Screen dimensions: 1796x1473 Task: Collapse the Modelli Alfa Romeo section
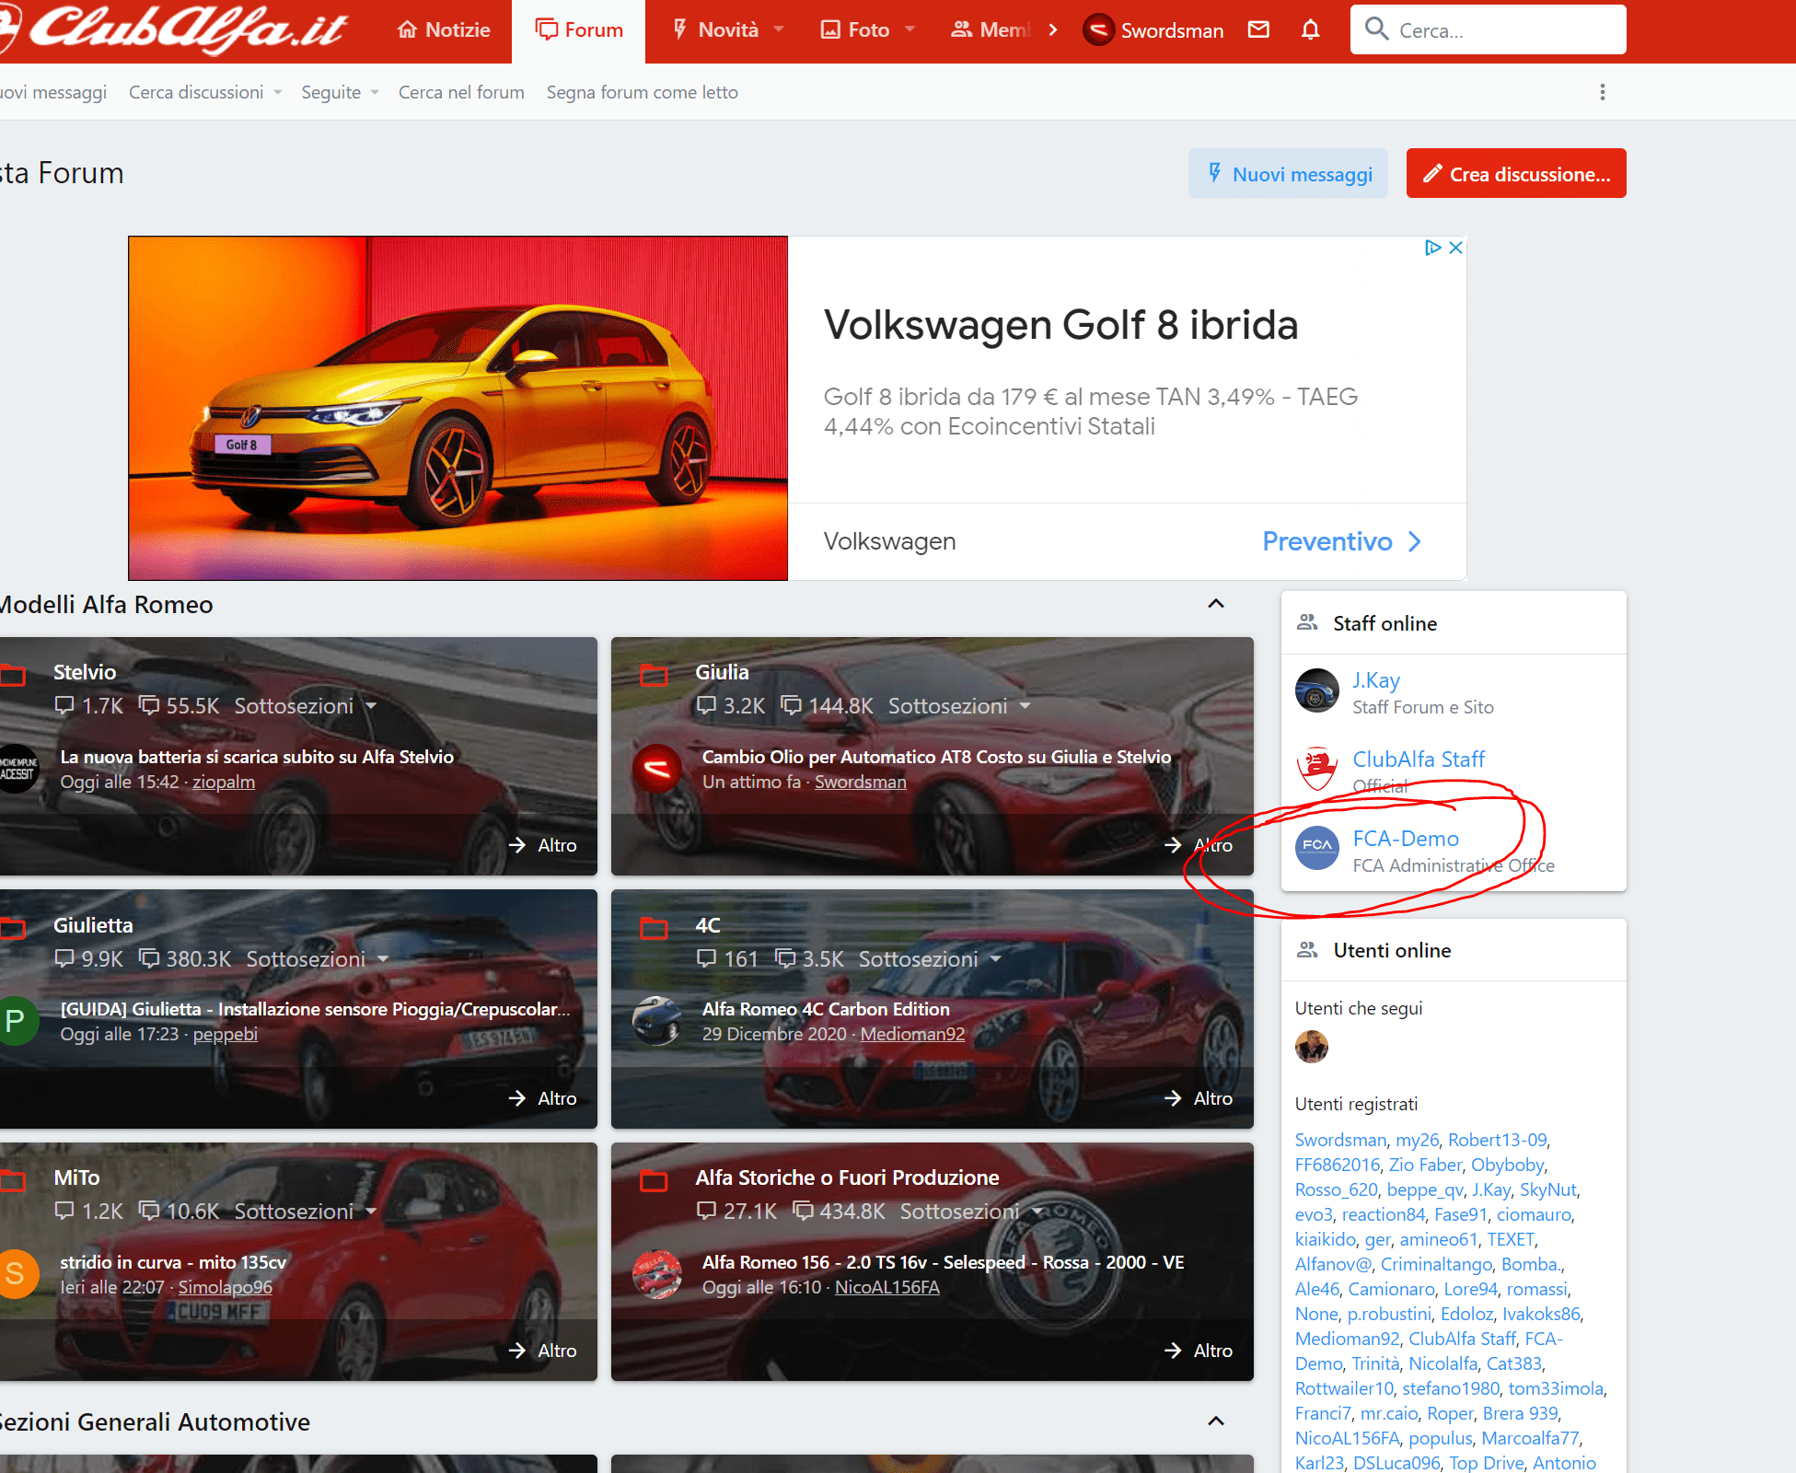(x=1216, y=604)
